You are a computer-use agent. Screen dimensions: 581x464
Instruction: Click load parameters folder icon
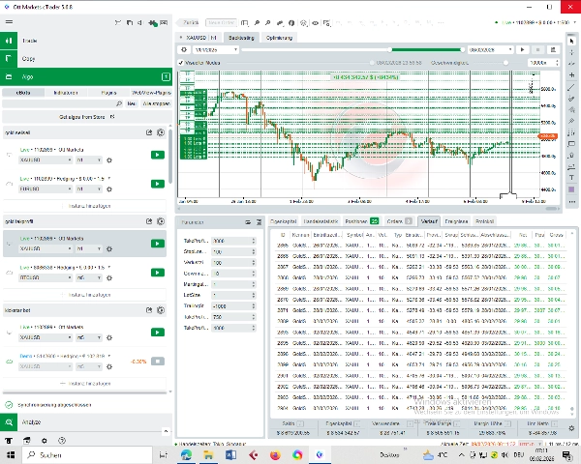click(248, 222)
